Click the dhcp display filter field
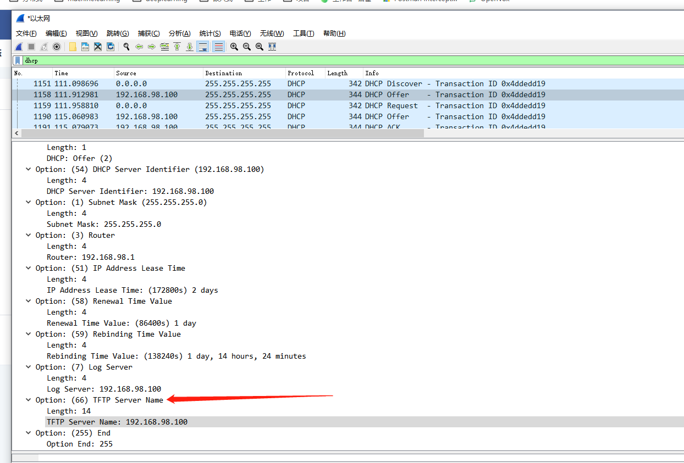This screenshot has height=463, width=684. point(352,60)
